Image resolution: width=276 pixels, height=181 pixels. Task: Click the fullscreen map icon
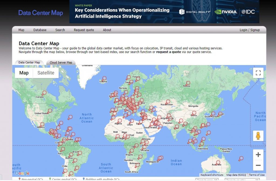pyautogui.click(x=258, y=73)
